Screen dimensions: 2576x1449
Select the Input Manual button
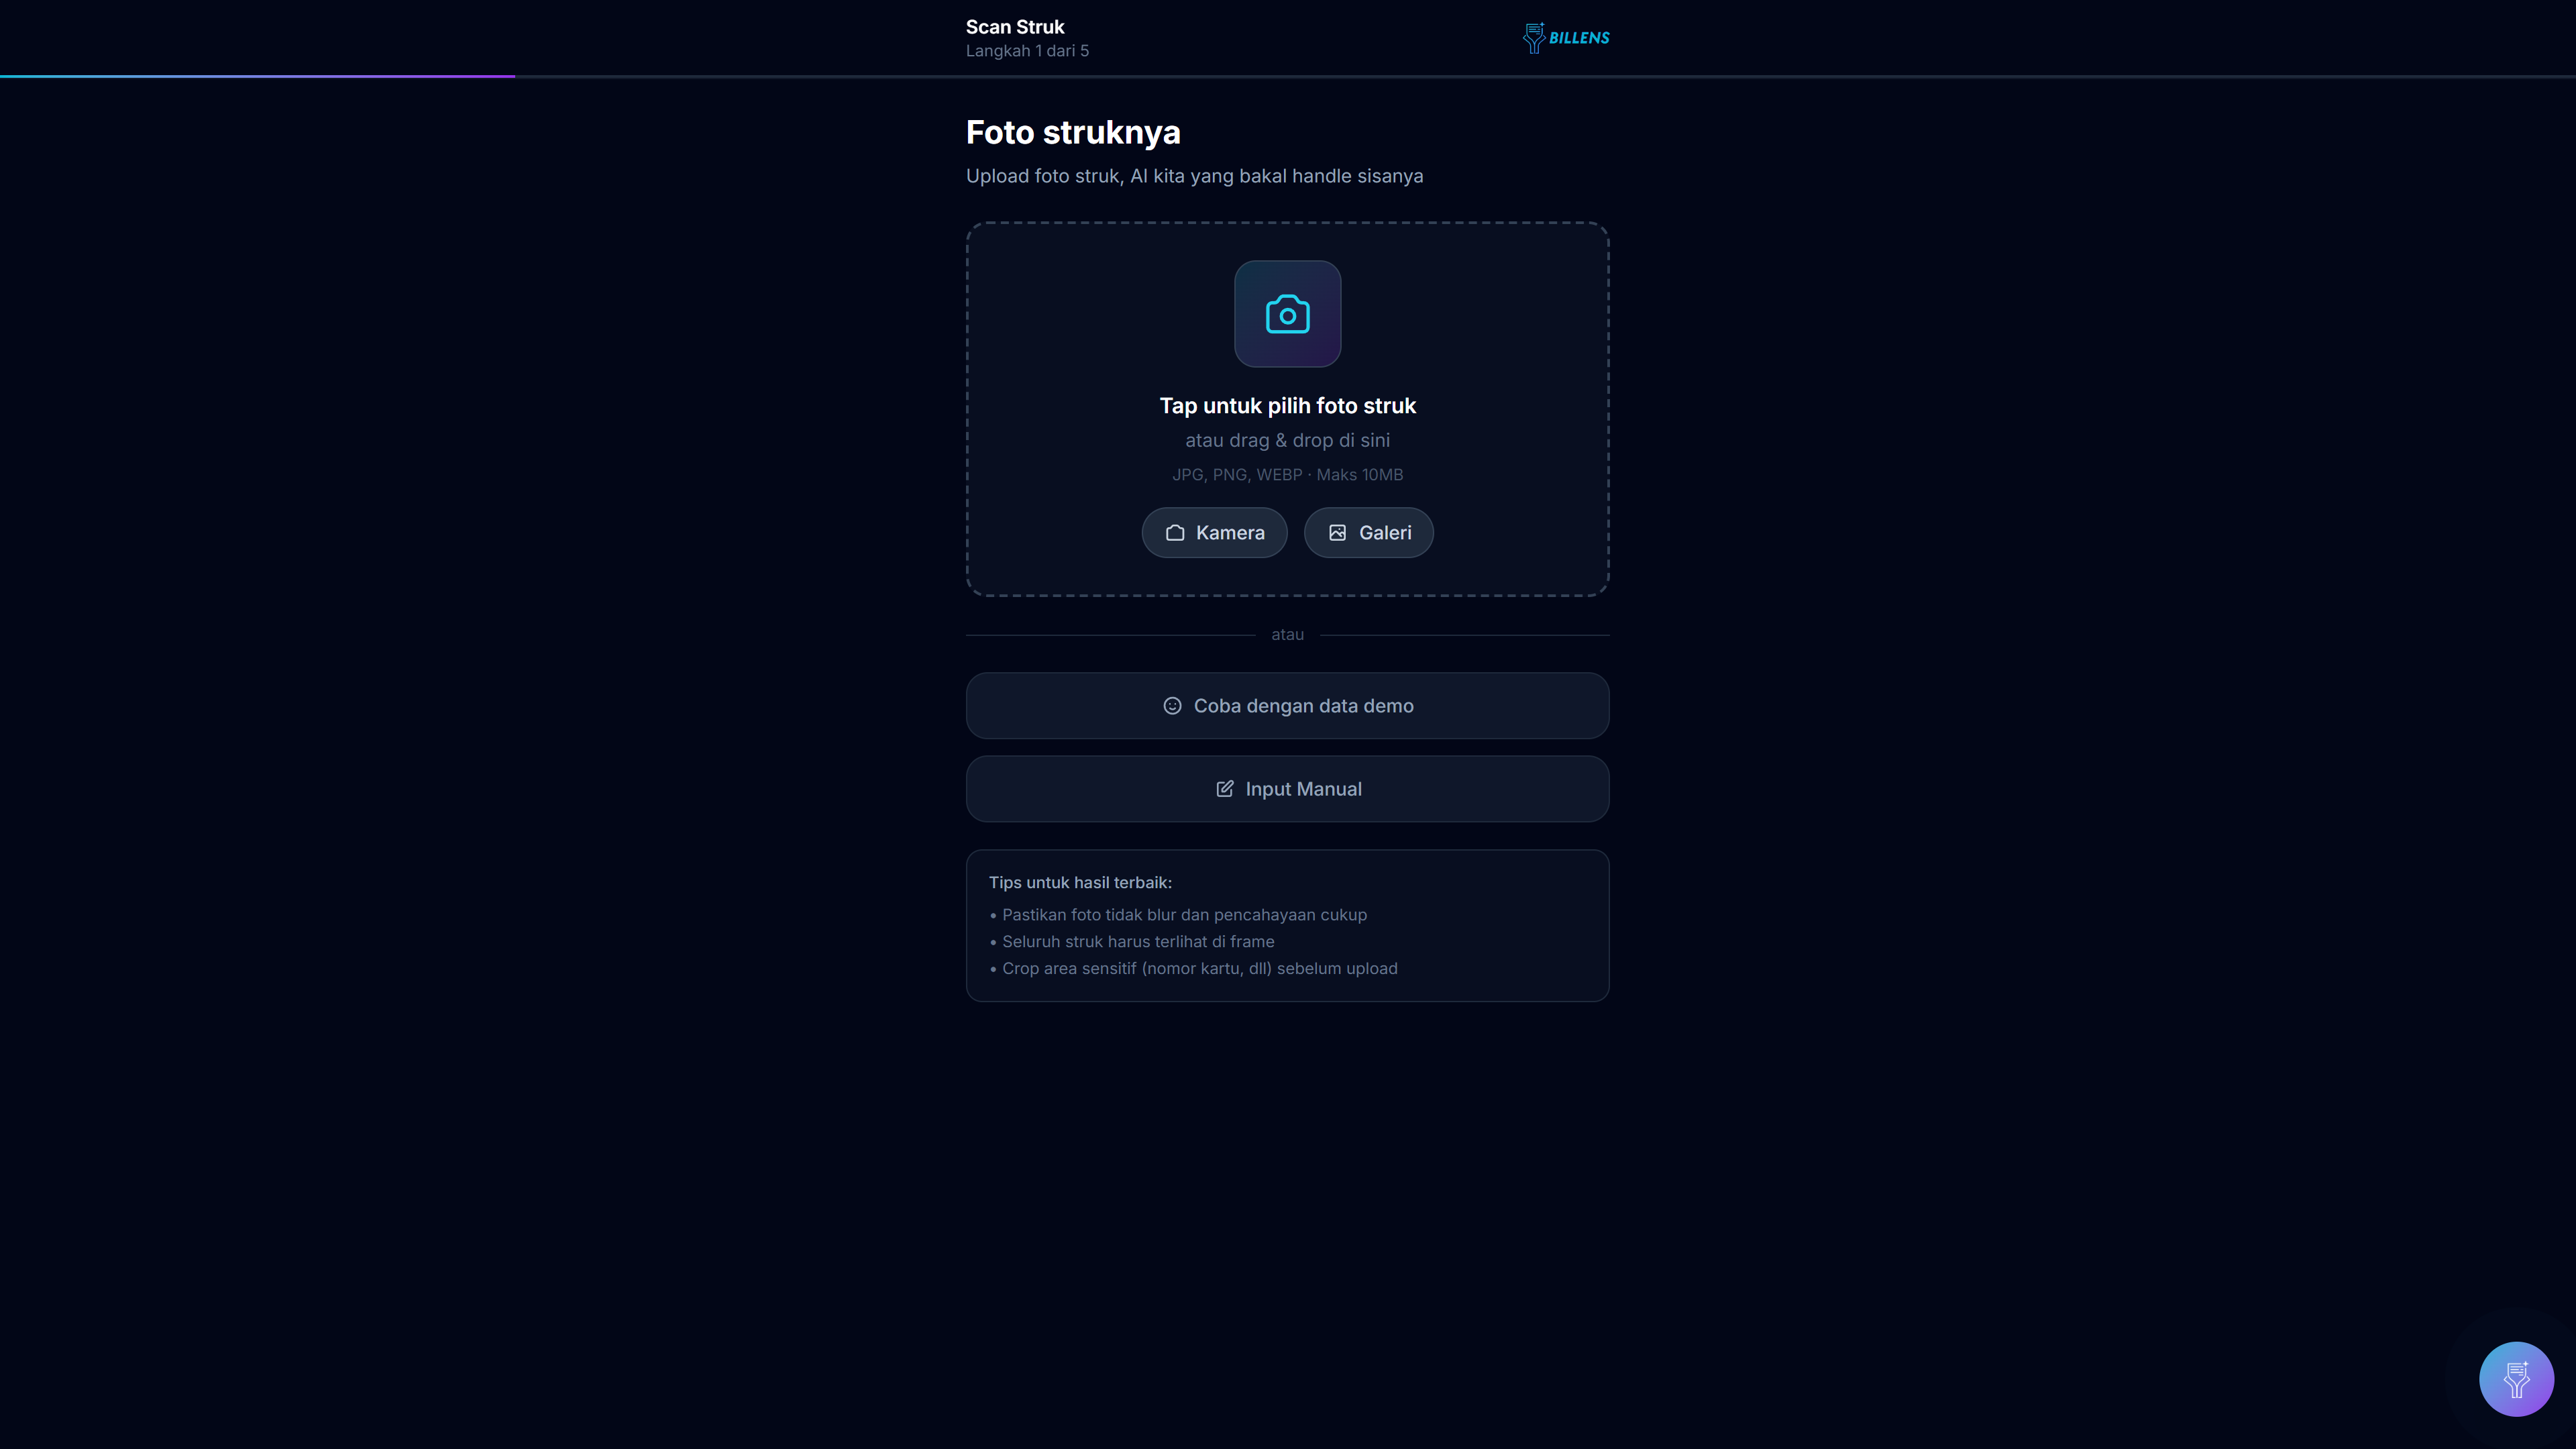pyautogui.click(x=1287, y=789)
